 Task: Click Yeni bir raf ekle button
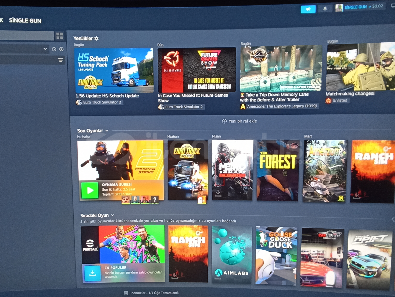click(x=239, y=121)
